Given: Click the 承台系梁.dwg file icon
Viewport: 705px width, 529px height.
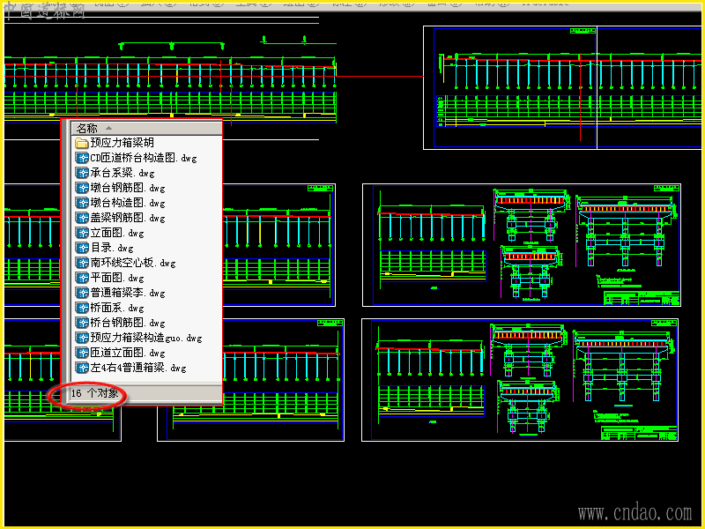Looking at the screenshot, I should click(x=81, y=173).
